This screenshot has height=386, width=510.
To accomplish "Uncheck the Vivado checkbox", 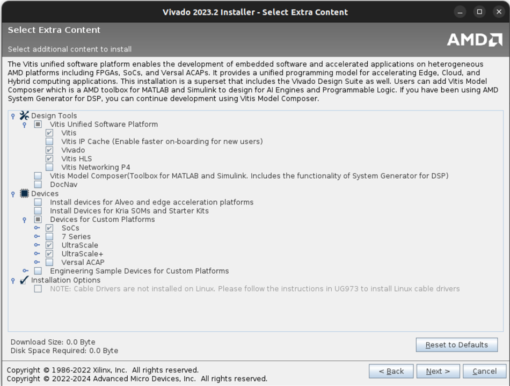I will [x=49, y=150].
